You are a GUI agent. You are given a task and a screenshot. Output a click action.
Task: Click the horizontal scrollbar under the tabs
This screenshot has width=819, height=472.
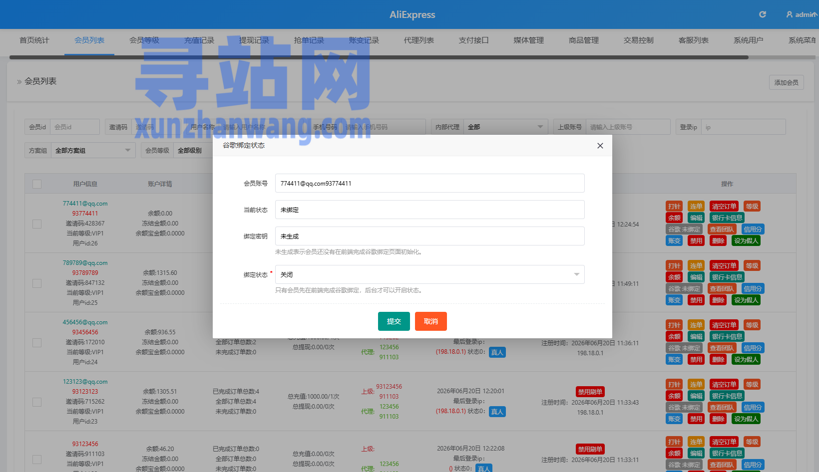click(x=379, y=57)
